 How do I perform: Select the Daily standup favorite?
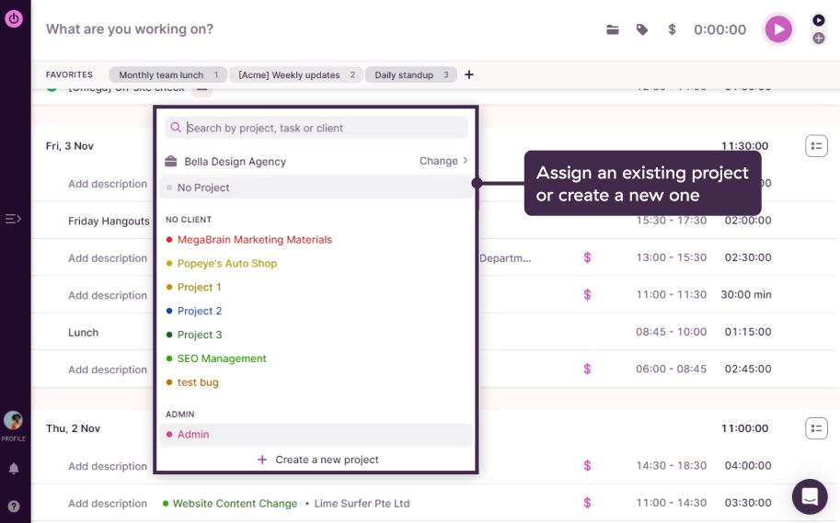[x=410, y=75]
